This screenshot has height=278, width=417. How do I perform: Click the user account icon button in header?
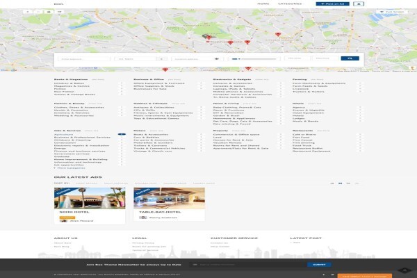359,3
